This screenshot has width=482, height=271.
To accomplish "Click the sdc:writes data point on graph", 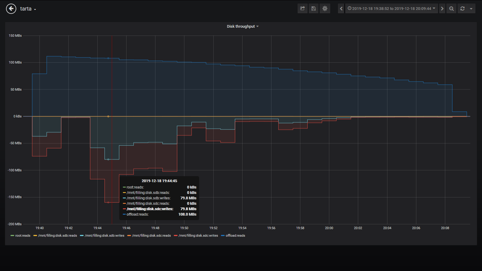I will point(108,202).
